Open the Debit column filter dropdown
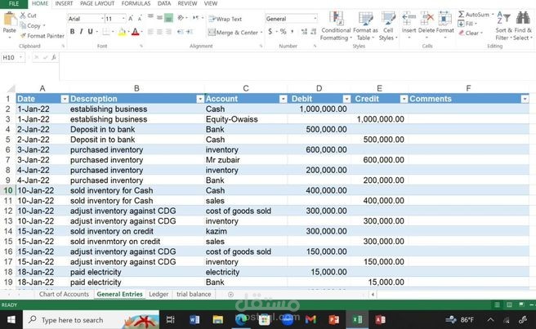 [346, 99]
